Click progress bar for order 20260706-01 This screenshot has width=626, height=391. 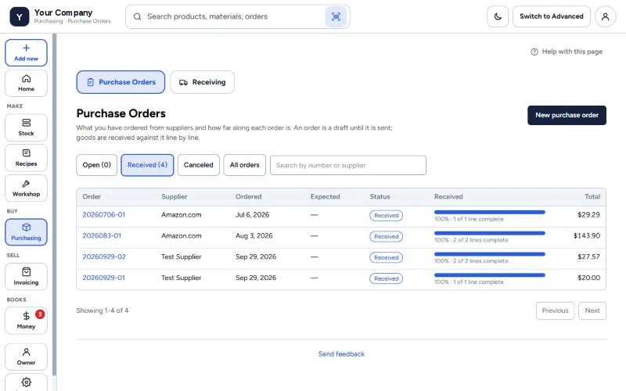(490, 212)
